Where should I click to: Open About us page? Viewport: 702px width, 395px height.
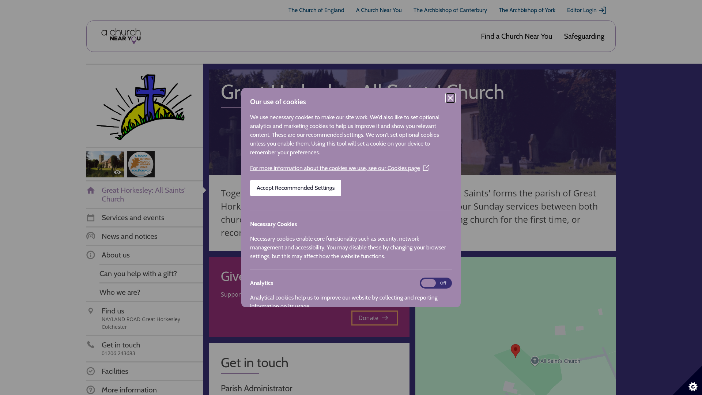point(116,255)
